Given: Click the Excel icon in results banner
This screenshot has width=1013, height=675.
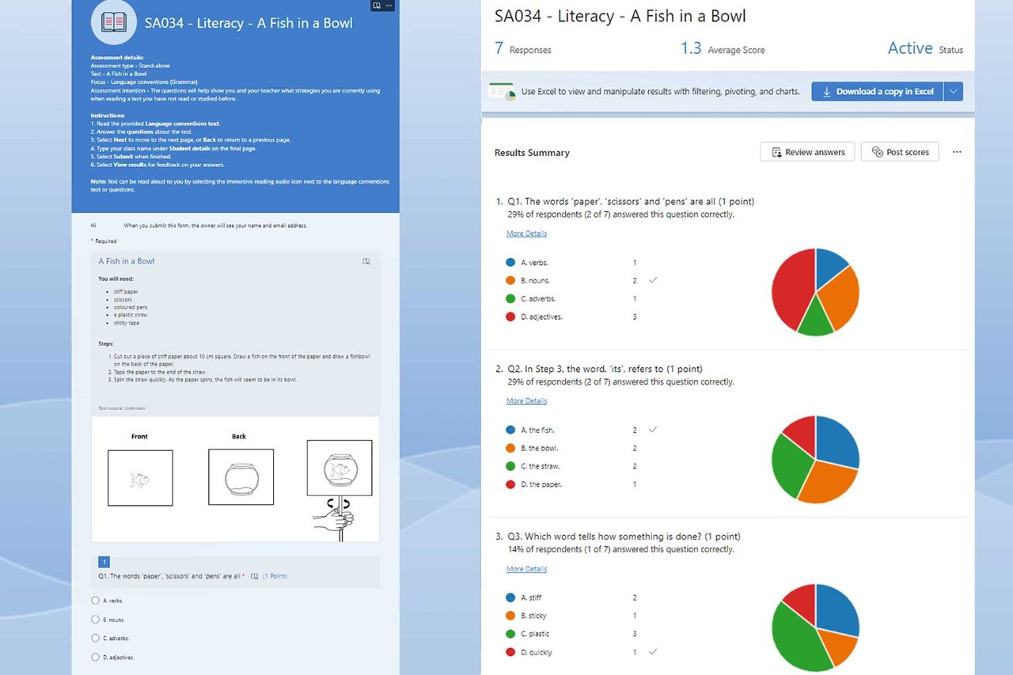Looking at the screenshot, I should (501, 91).
